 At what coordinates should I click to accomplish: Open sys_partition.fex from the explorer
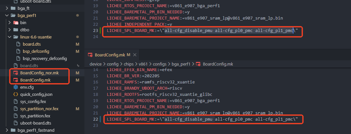(x=35, y=116)
